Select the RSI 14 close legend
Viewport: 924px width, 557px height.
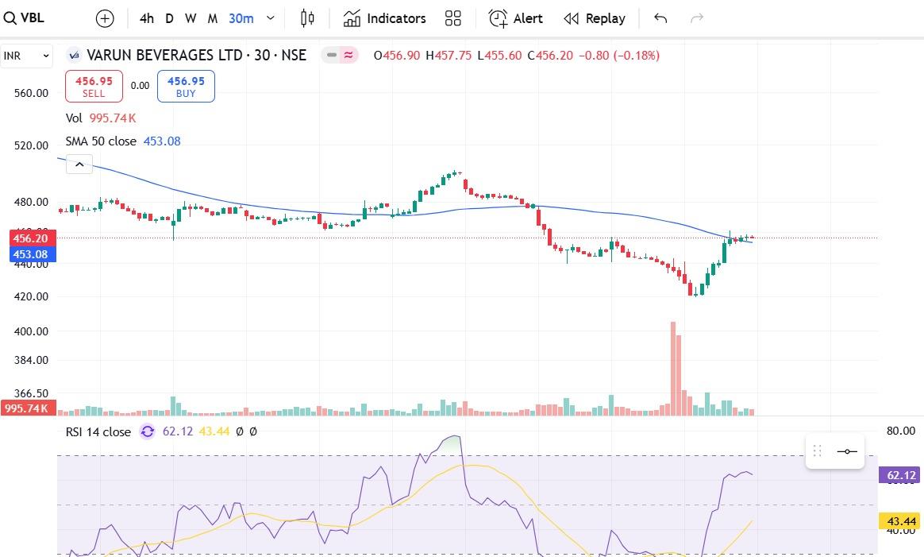point(98,432)
